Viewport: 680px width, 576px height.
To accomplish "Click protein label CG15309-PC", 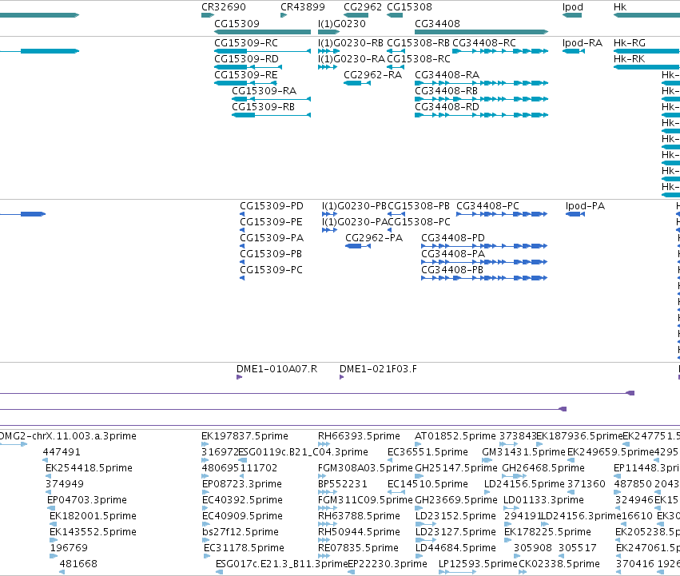I will (271, 270).
